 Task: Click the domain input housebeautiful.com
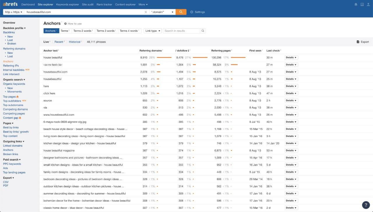coord(85,12)
